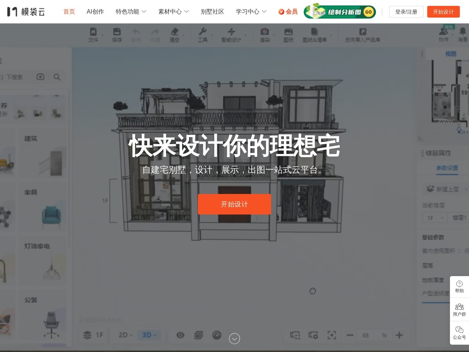Viewport: 469px width, 352px height.
Task: Click the camera search icon in materials panel
Action: click(40, 77)
